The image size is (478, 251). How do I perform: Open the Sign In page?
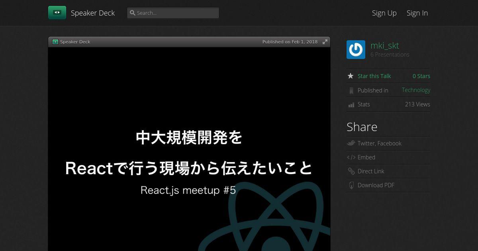point(417,13)
